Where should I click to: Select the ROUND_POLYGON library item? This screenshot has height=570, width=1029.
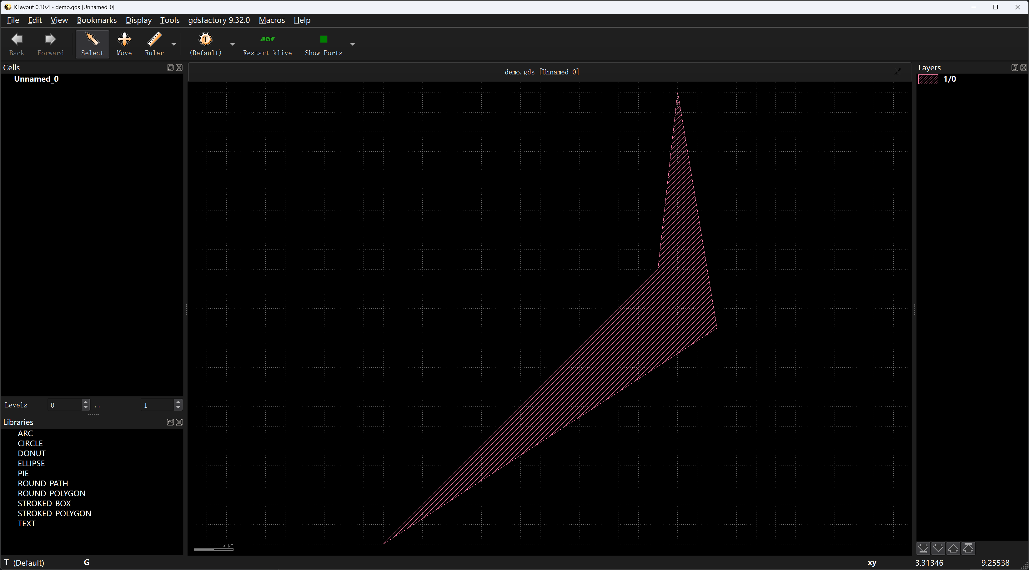point(52,493)
